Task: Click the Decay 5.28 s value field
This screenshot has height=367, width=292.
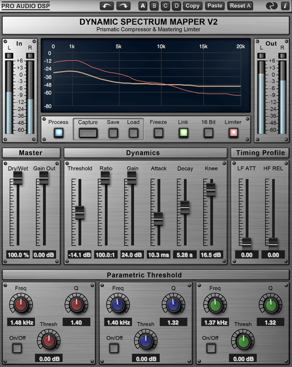Action: coord(185,255)
